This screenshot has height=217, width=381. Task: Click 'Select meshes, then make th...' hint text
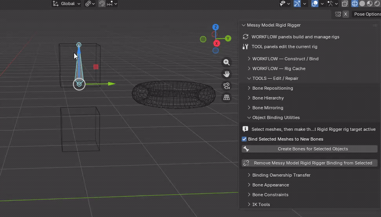click(x=313, y=129)
